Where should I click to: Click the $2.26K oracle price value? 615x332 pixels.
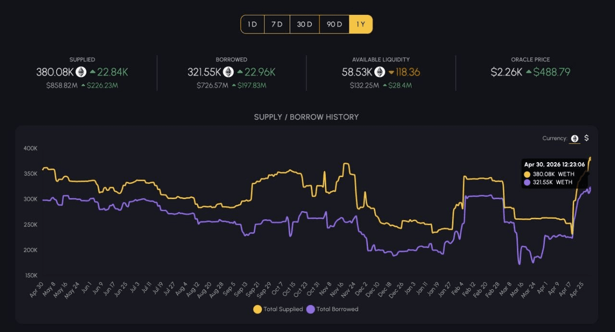[x=506, y=72]
